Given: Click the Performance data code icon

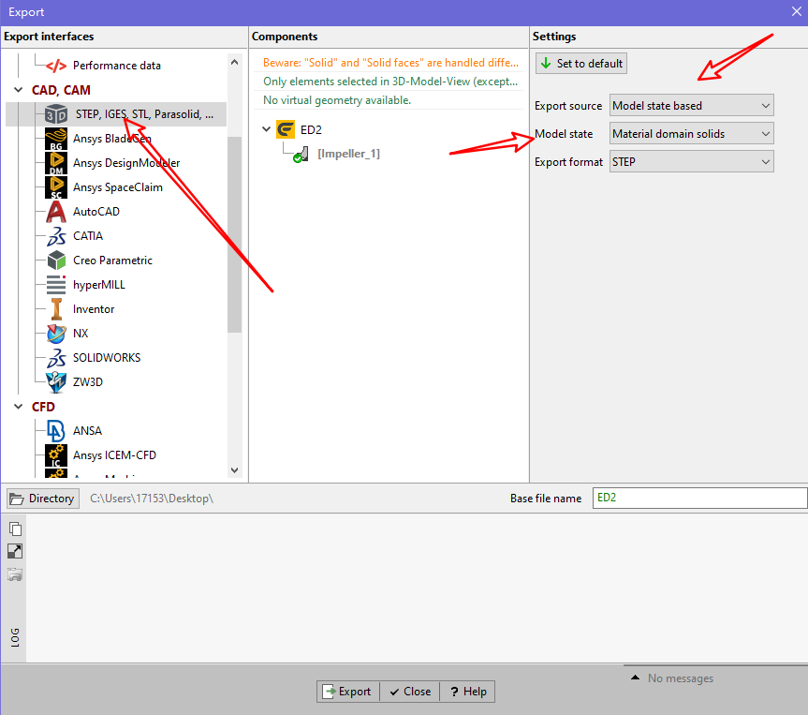Looking at the screenshot, I should pyautogui.click(x=56, y=66).
